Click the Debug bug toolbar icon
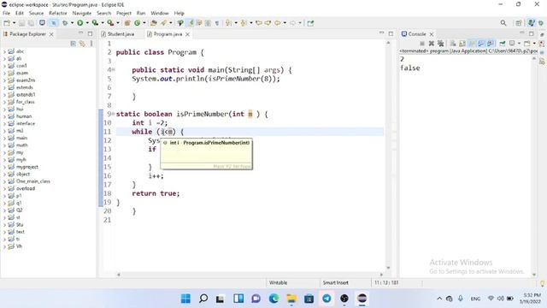Image resolution: width=547 pixels, height=308 pixels. point(65,23)
